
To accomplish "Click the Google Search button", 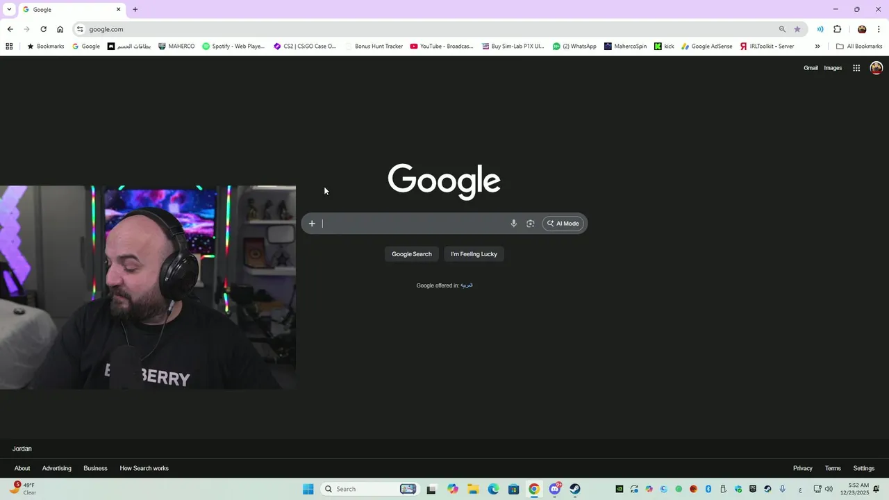I will (412, 254).
